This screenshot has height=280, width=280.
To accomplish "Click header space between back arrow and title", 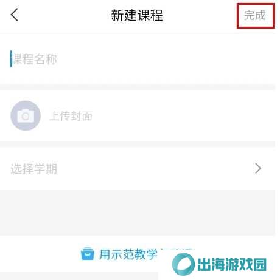I will [x=65, y=15].
